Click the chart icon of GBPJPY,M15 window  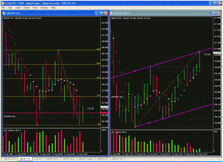(111, 13)
